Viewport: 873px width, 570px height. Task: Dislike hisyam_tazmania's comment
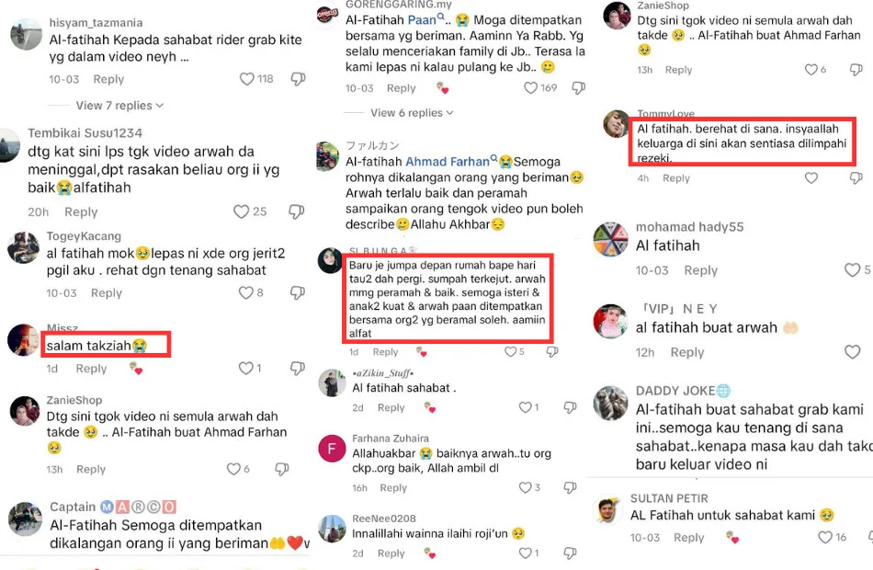[298, 79]
